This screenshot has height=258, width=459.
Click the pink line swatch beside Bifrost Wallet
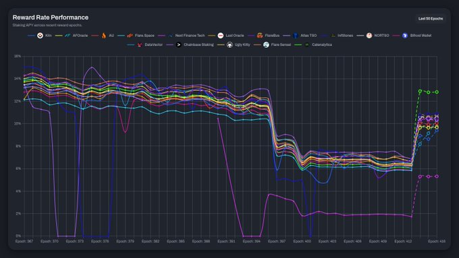[x=396, y=36]
